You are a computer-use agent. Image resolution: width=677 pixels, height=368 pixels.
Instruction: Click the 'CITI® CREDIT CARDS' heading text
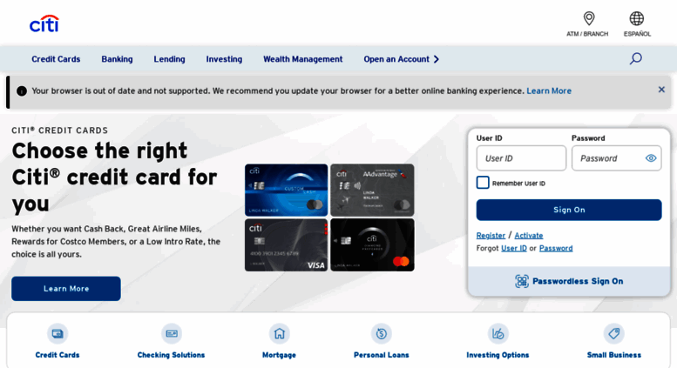(x=59, y=130)
